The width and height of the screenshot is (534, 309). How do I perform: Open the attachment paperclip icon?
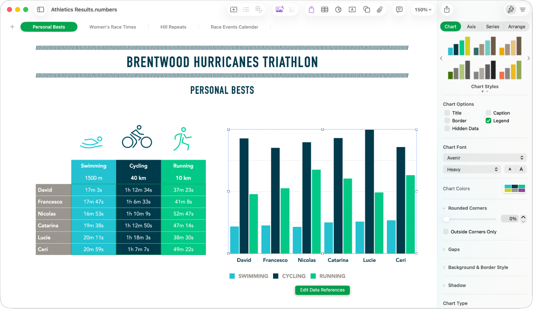click(379, 9)
